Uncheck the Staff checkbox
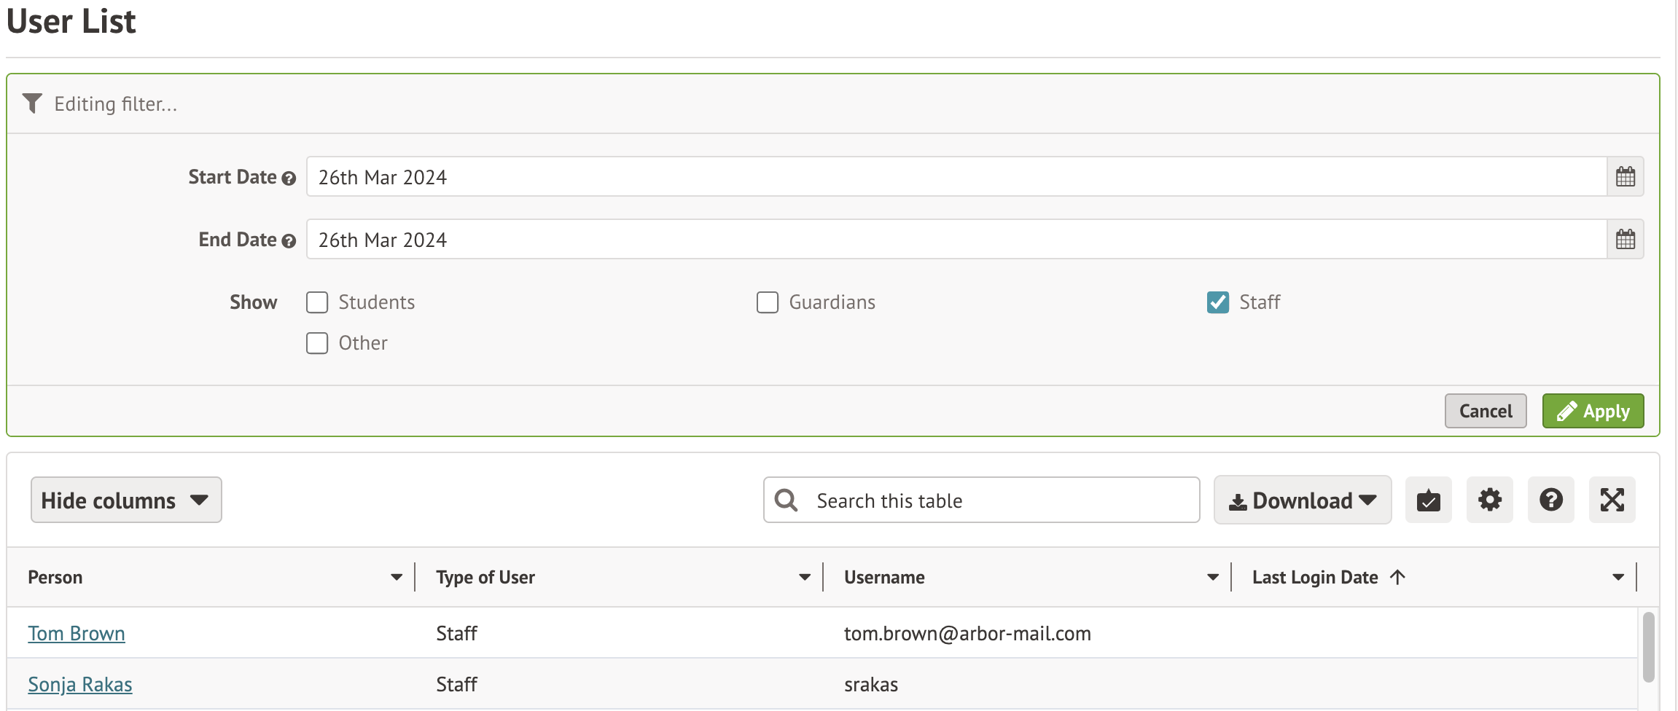1678x711 pixels. (x=1217, y=302)
